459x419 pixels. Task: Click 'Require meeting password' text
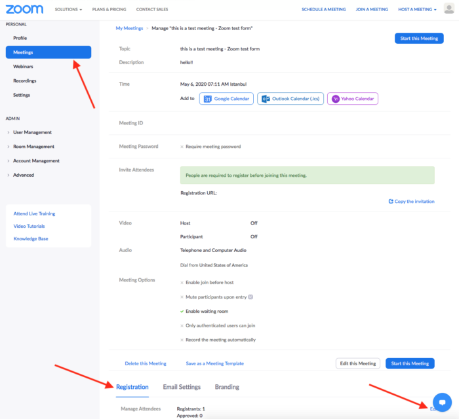pos(213,147)
